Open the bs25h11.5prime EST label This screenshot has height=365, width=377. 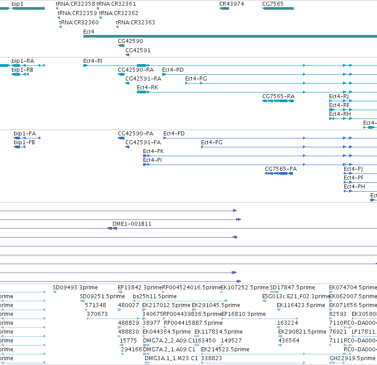point(155,296)
